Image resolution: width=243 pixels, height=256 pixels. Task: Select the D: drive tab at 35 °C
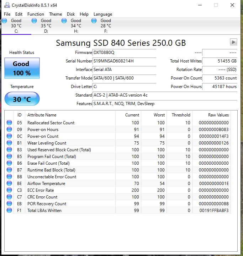coord(46,26)
